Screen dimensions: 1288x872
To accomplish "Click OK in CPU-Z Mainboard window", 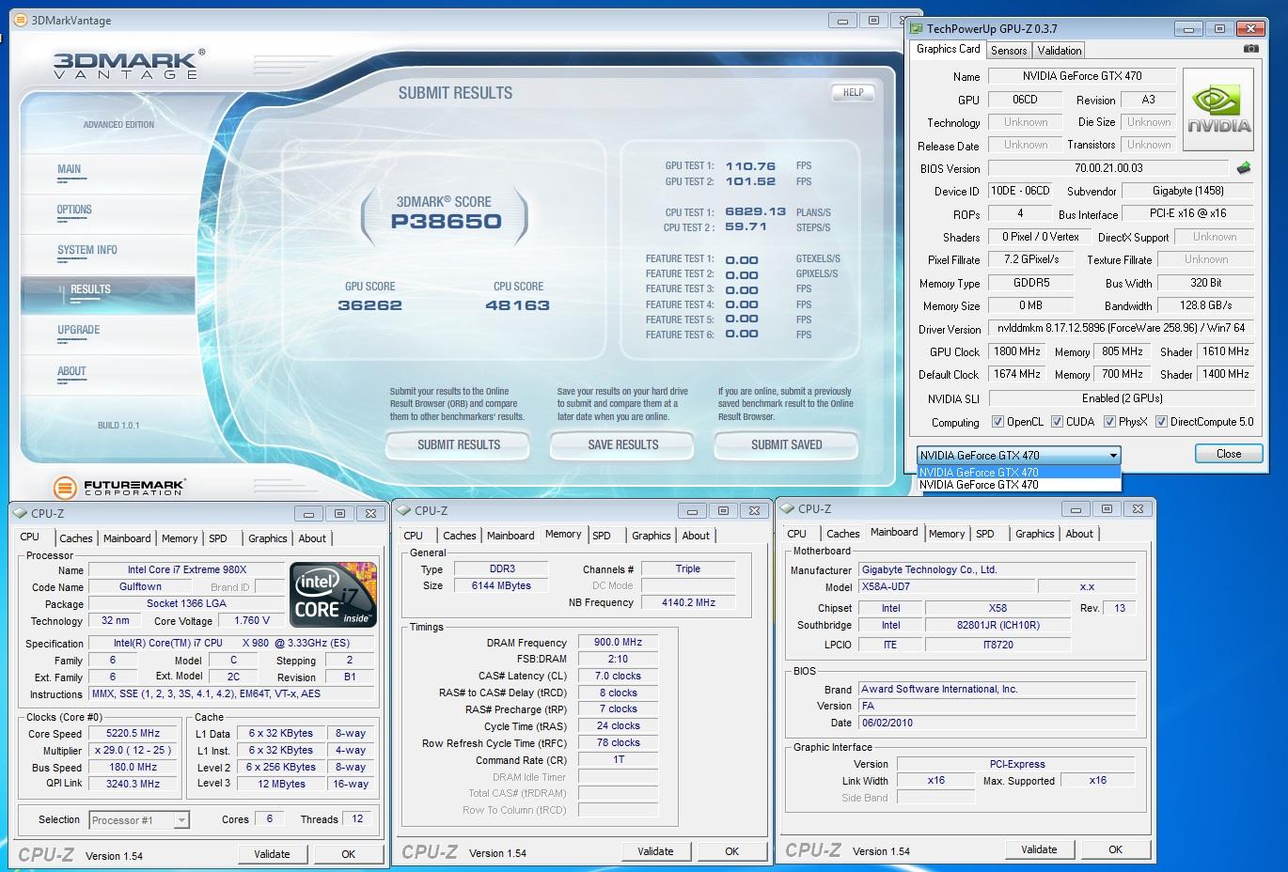I will 1115,849.
